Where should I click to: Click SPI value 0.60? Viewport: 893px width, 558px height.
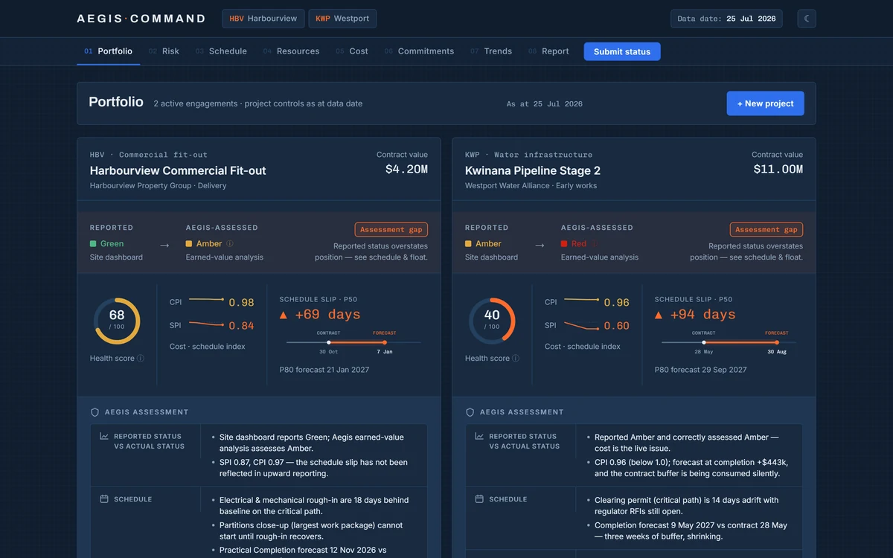click(x=616, y=325)
